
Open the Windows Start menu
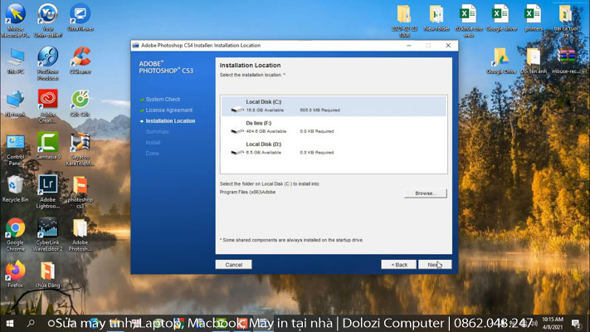pos(10,323)
